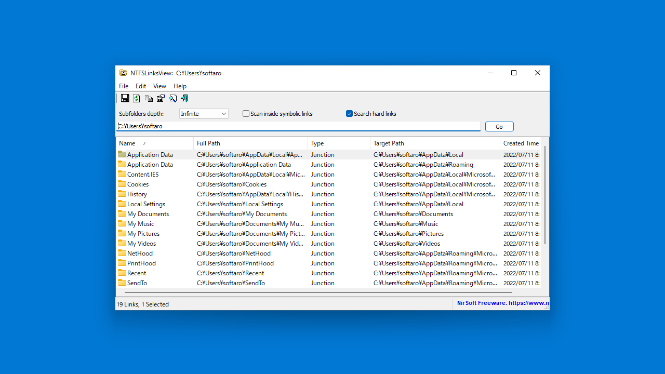Sort by the Type column header
This screenshot has width=665, height=374.
[339, 143]
